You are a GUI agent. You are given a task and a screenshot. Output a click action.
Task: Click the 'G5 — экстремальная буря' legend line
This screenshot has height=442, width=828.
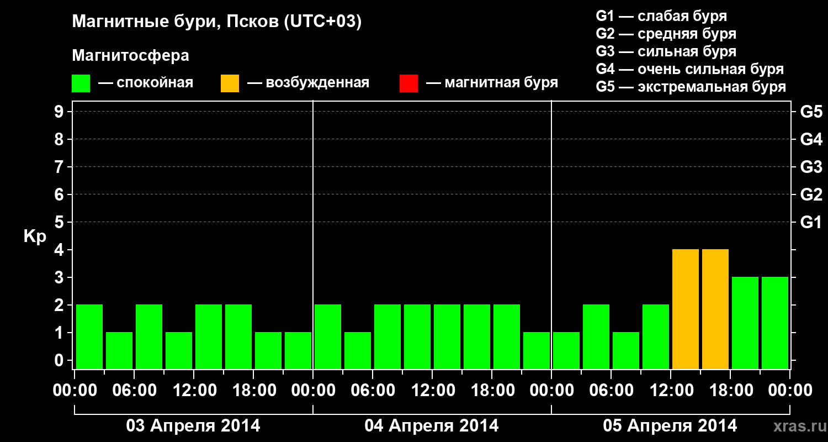point(691,87)
